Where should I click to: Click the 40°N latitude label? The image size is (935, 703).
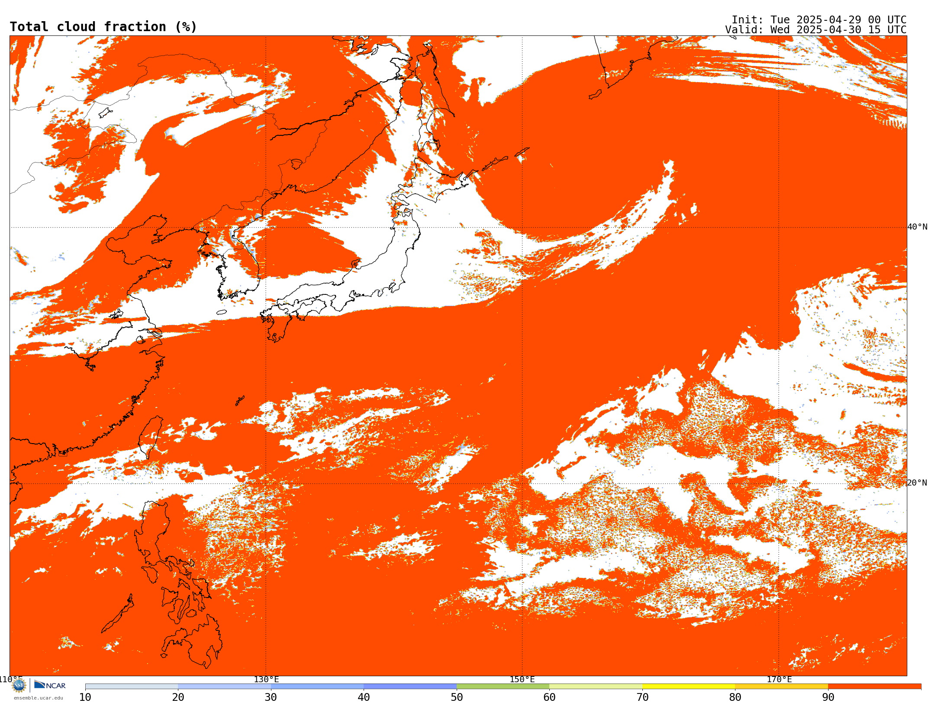pos(917,227)
